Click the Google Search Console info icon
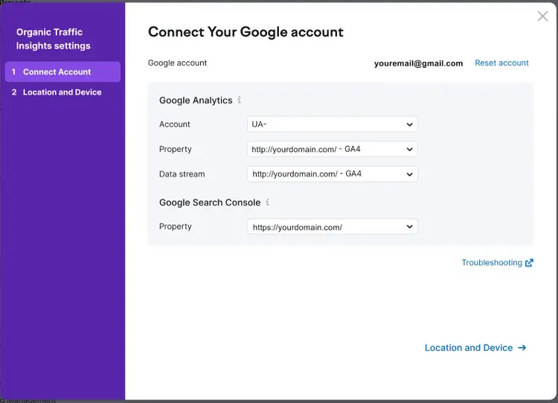Image resolution: width=558 pixels, height=403 pixels. click(267, 202)
